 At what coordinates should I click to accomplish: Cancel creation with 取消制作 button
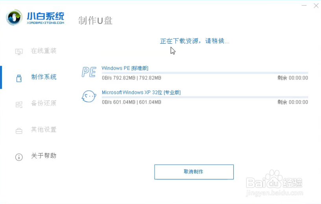(194, 172)
